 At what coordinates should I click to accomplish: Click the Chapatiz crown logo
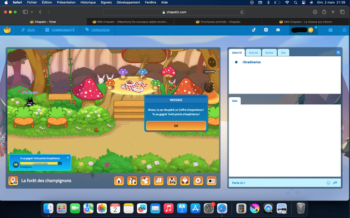[7, 30]
